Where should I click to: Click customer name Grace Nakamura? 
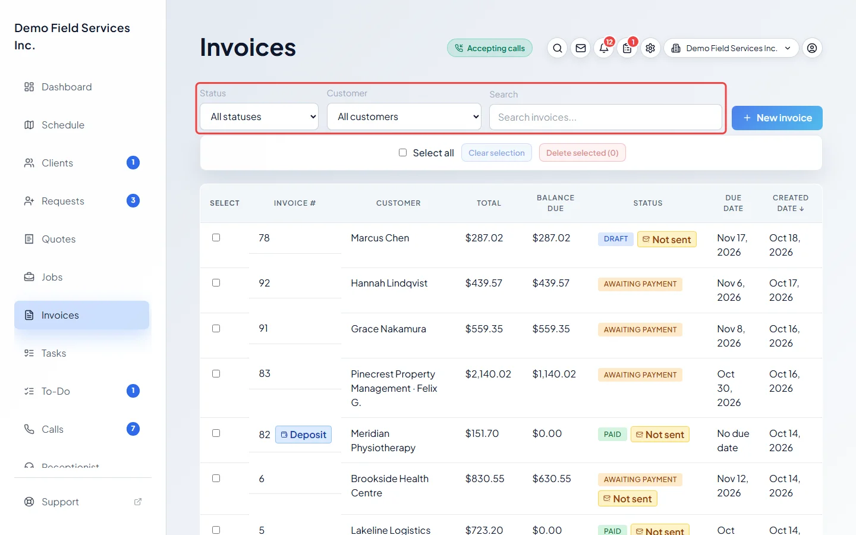coord(388,329)
